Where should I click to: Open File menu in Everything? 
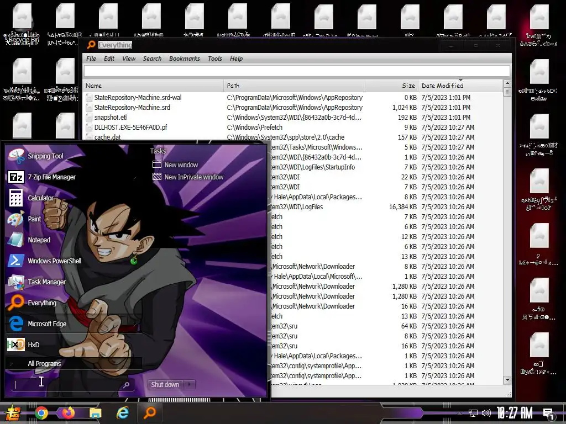click(91, 59)
